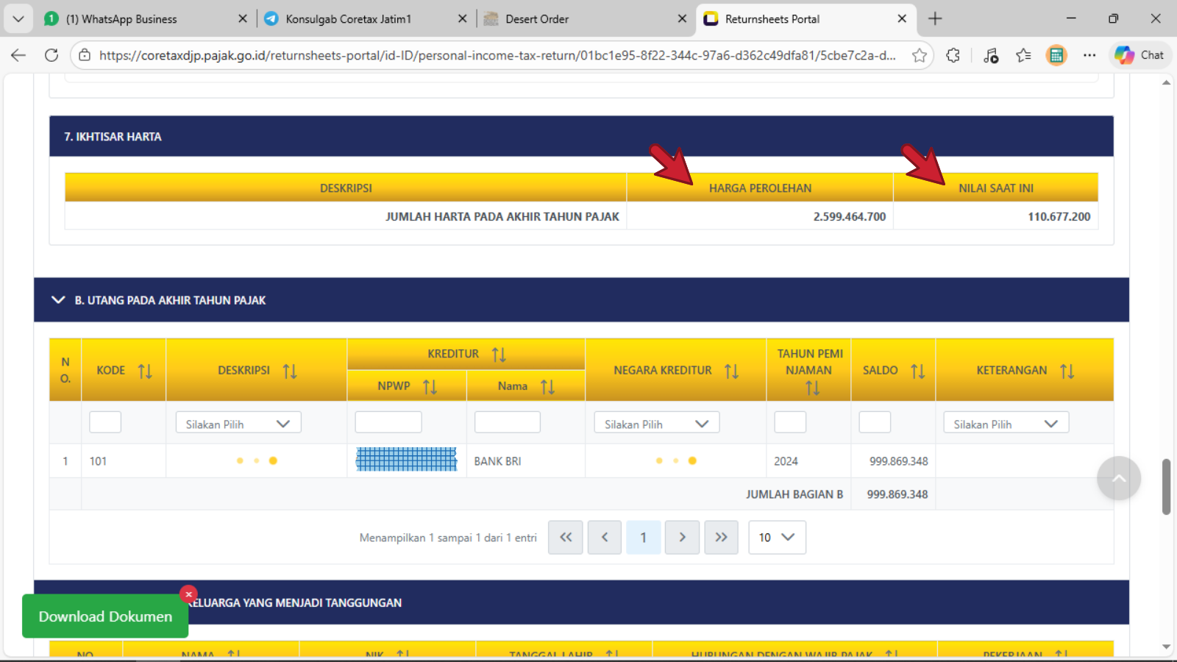Bookmark page with star icon
Image resolution: width=1177 pixels, height=662 pixels.
click(x=920, y=55)
